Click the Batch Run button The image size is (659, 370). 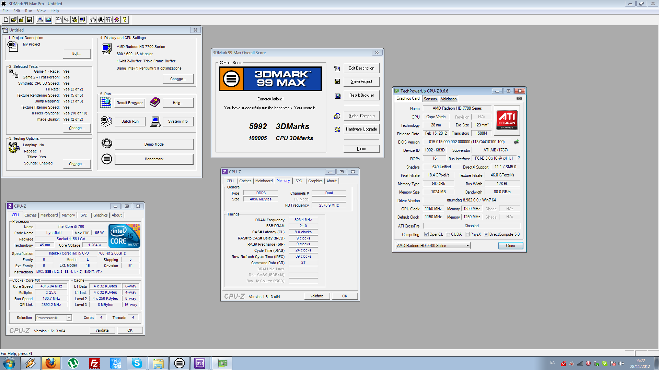click(x=130, y=121)
